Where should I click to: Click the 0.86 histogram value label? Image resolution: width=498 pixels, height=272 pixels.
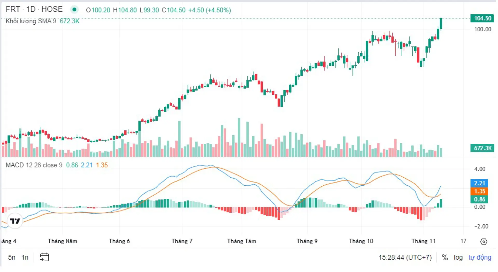[479, 199]
